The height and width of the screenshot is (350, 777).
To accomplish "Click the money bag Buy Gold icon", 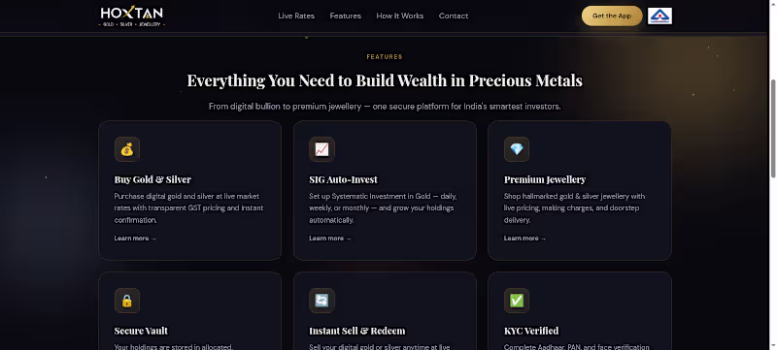I will [127, 149].
